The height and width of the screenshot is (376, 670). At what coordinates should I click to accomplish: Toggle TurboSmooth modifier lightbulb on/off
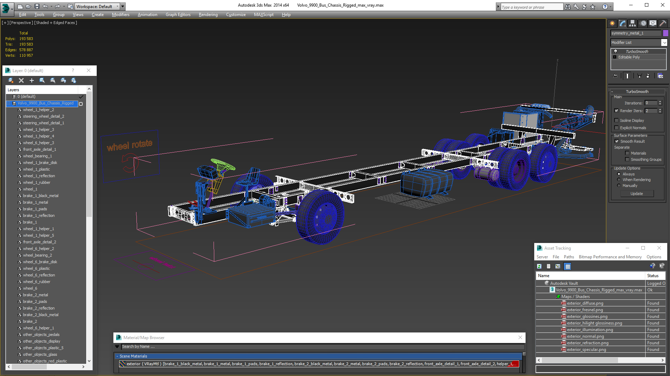click(616, 51)
